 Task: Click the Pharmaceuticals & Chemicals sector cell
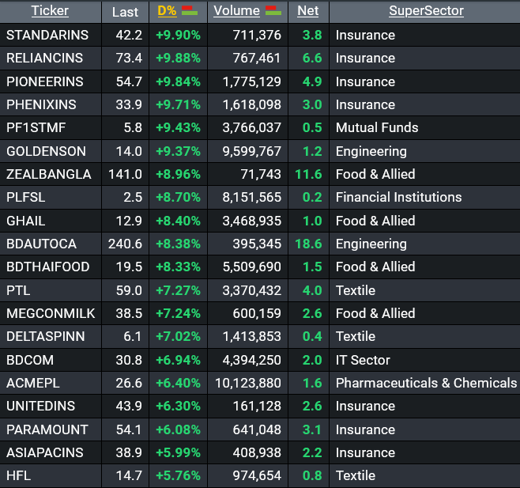[426, 383]
